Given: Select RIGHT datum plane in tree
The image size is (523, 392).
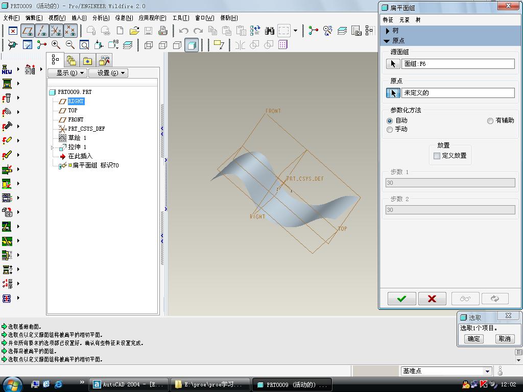Looking at the screenshot, I should (76, 102).
